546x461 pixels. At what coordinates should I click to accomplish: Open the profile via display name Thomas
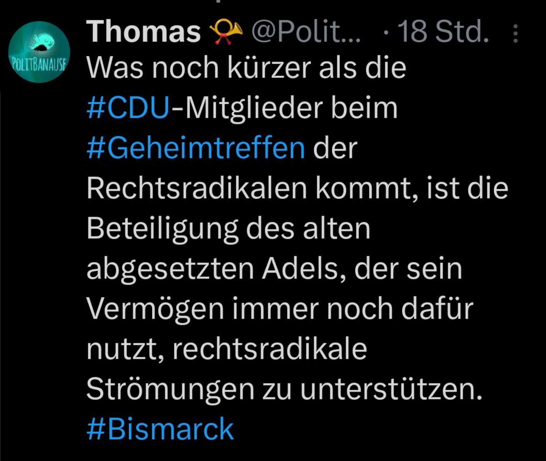coord(143,32)
